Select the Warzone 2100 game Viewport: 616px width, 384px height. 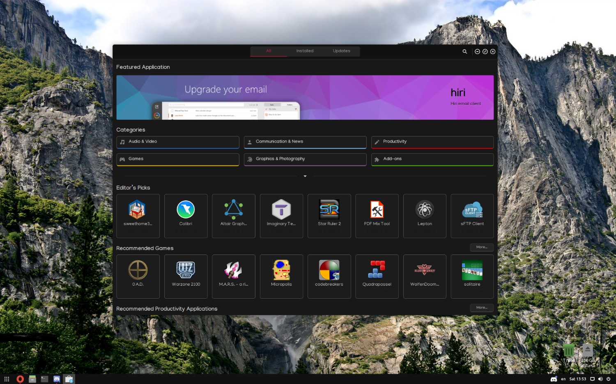[x=186, y=277]
